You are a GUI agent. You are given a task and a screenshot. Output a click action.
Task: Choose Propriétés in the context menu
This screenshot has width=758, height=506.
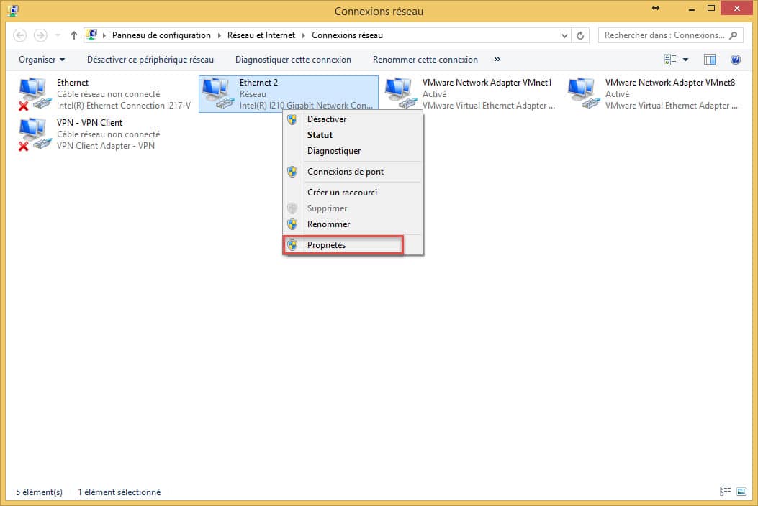click(x=326, y=245)
